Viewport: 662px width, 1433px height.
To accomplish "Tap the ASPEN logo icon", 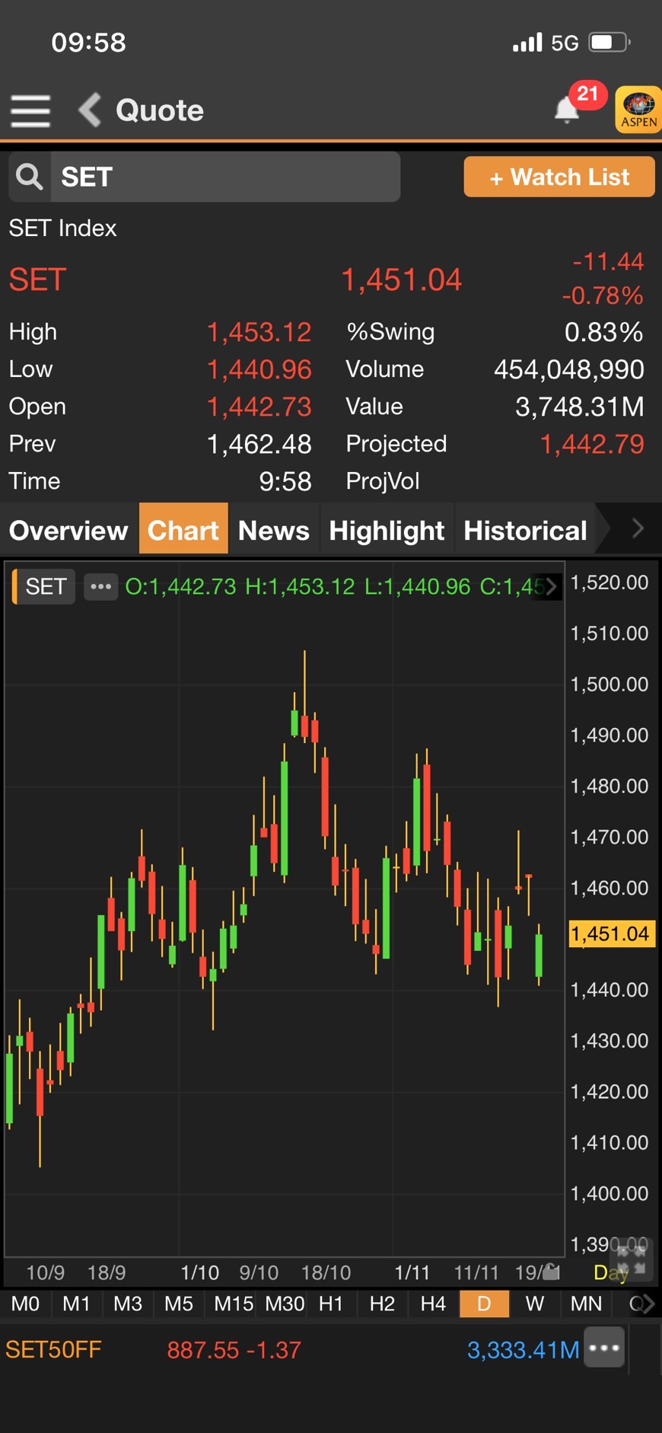I will 638,110.
